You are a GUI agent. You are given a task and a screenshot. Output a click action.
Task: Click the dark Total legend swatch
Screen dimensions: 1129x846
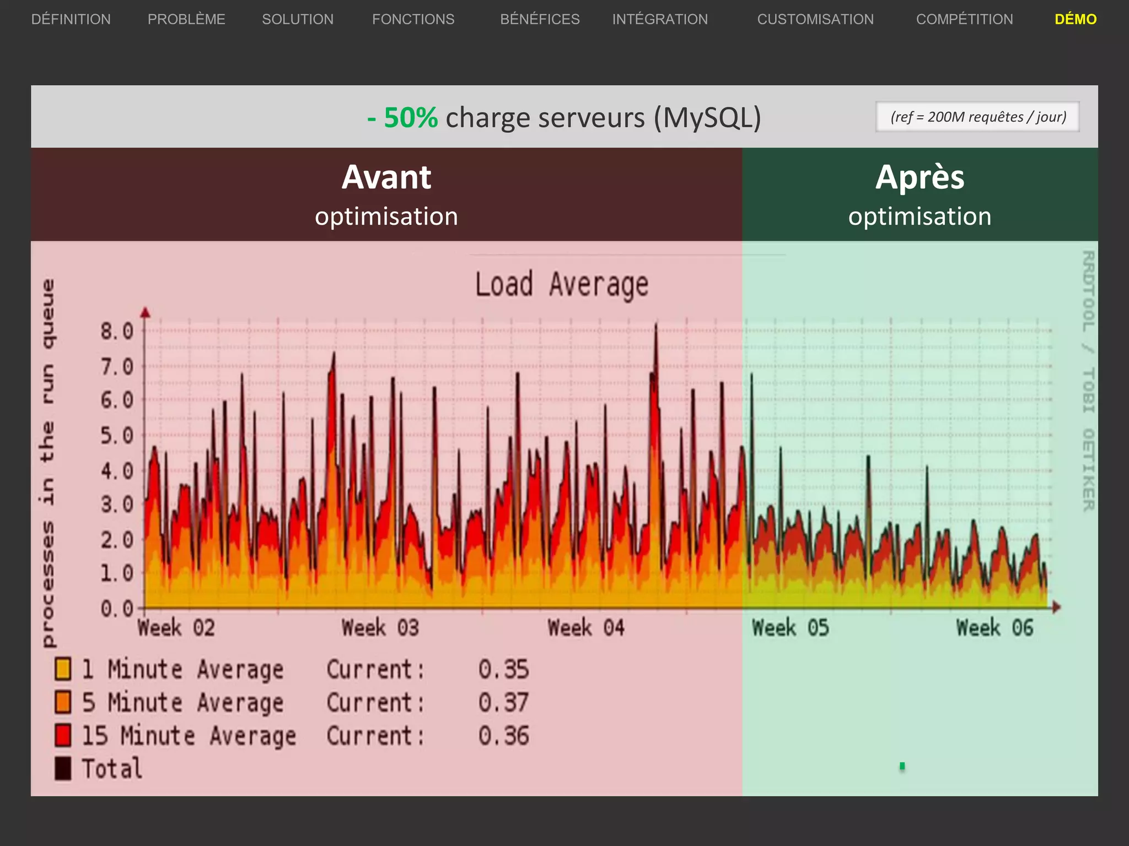[63, 768]
